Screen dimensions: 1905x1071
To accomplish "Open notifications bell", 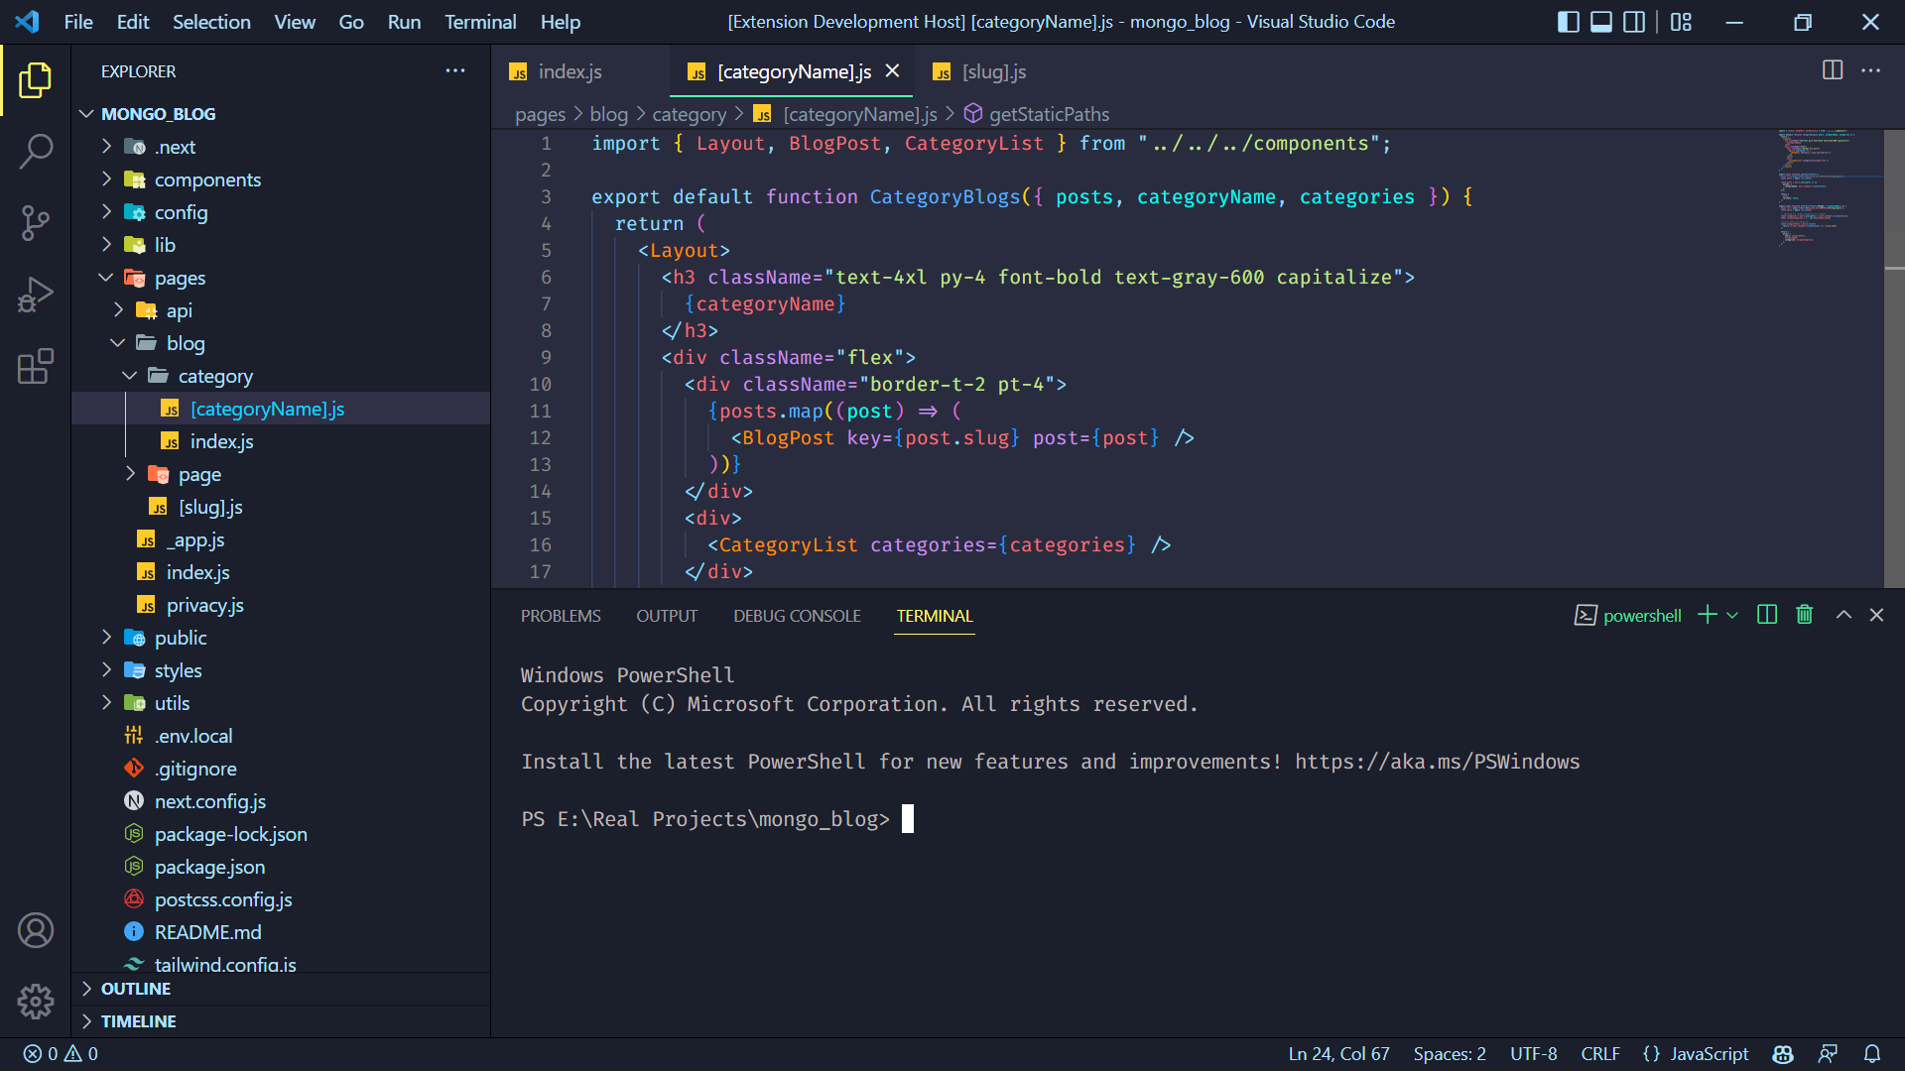I will [x=1872, y=1054].
